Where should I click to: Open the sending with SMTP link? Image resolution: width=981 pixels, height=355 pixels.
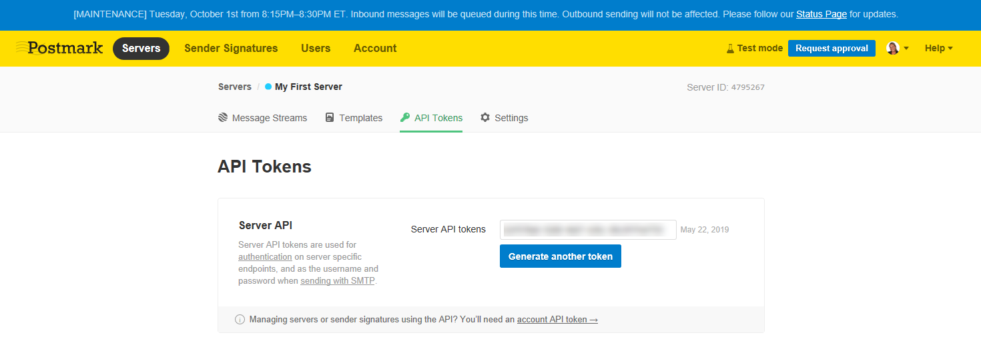[x=337, y=281]
